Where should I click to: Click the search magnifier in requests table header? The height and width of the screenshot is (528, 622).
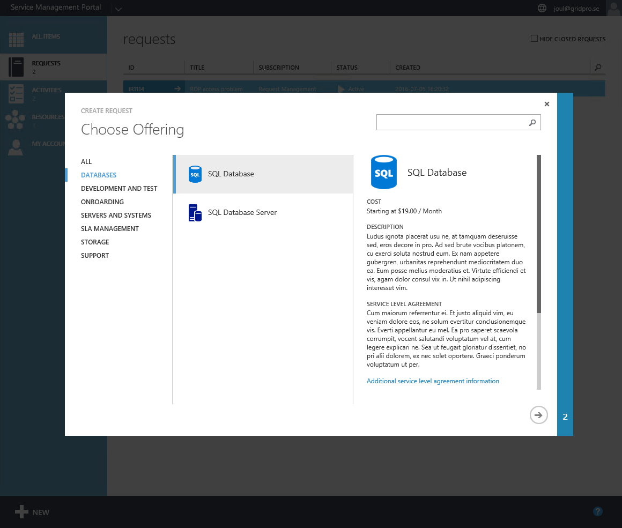(x=598, y=68)
